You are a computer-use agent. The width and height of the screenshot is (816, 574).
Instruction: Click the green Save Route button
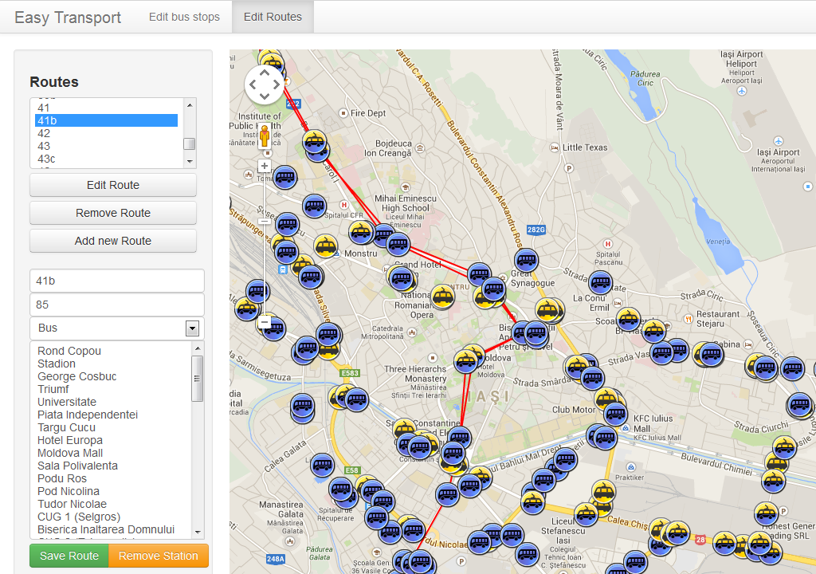[x=69, y=556]
